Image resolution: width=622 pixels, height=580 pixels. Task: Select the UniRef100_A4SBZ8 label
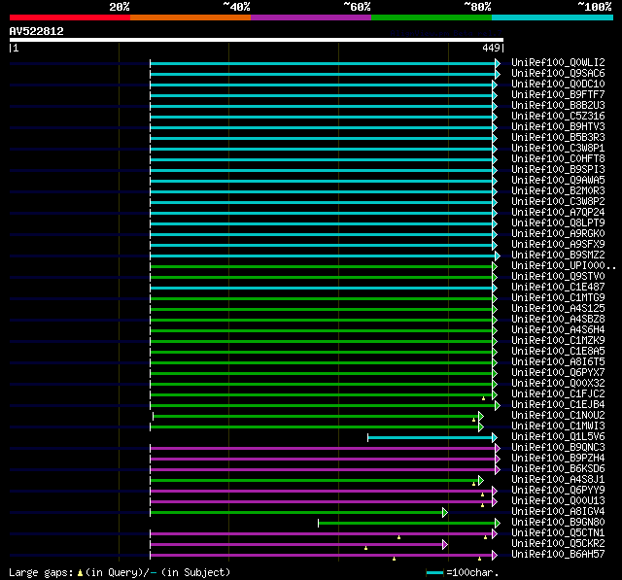(558, 320)
